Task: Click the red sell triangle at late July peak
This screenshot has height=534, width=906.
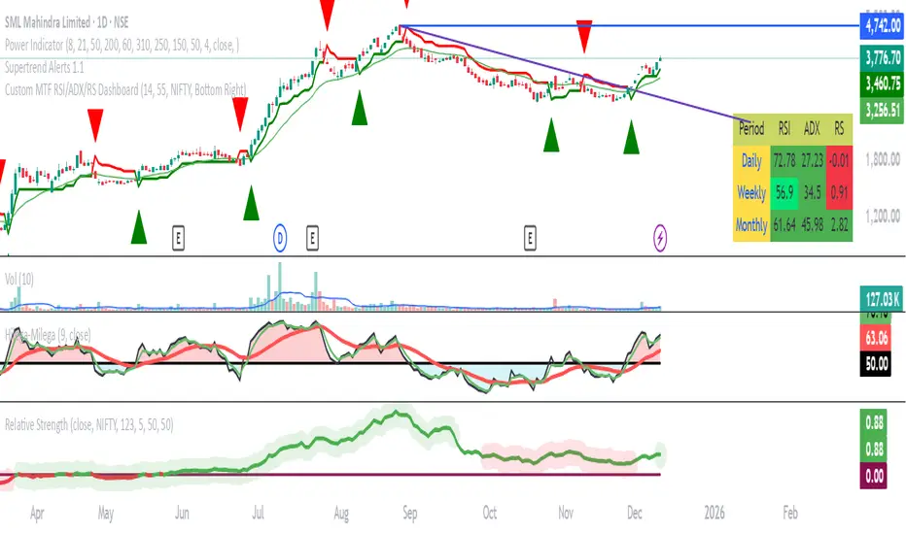Action: (327, 15)
